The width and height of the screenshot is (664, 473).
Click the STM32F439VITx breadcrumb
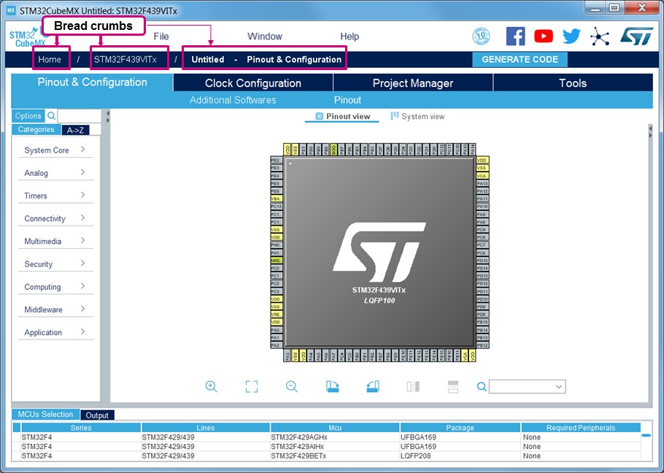pos(126,59)
